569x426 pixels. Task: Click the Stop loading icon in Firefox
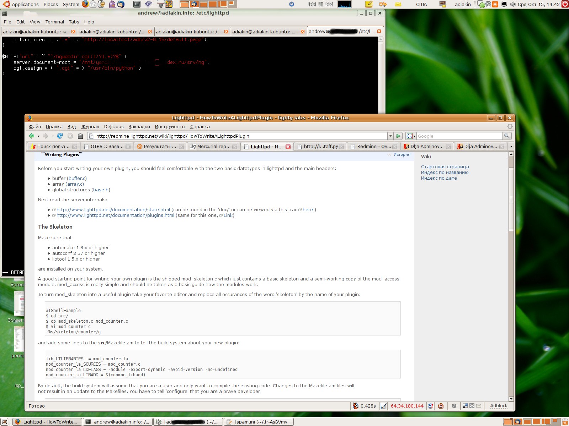(70, 136)
